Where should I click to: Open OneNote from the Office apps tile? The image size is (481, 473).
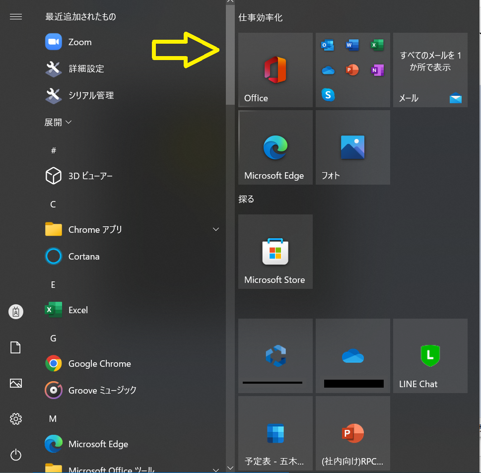[x=377, y=70]
